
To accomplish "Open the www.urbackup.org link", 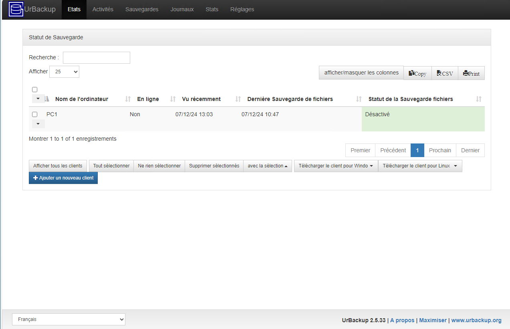I will pos(476,320).
